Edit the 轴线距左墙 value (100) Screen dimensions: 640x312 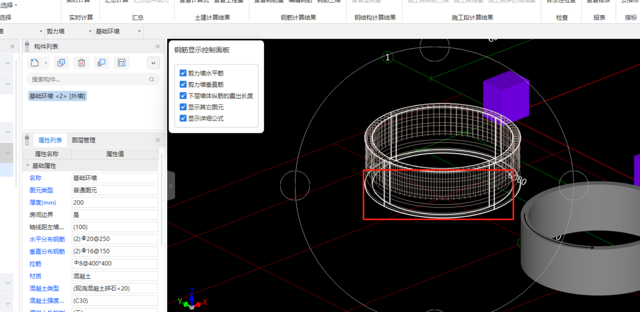click(x=115, y=227)
